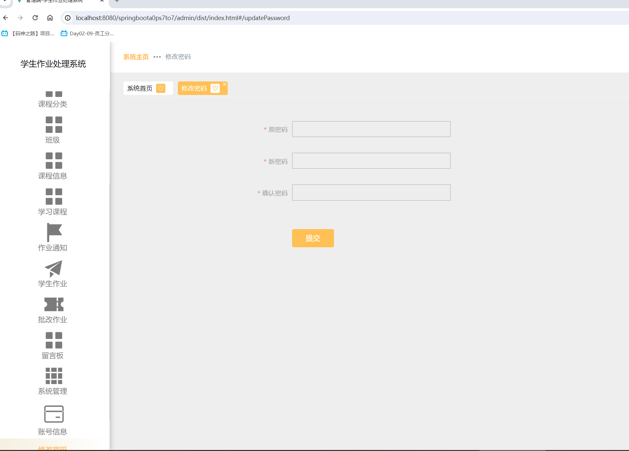Open a new browser tab
The height and width of the screenshot is (451, 629).
click(116, 1)
